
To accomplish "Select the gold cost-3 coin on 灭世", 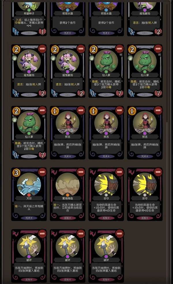I will click(x=16, y=172).
